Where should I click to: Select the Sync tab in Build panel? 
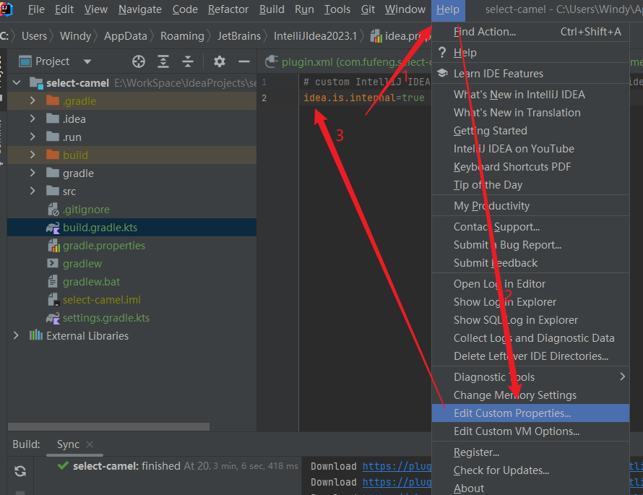click(x=68, y=444)
